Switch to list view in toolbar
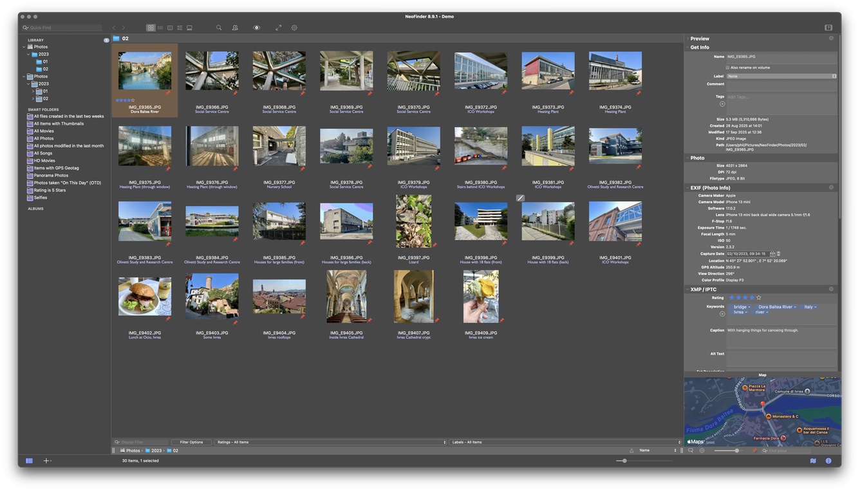The image size is (860, 491). [x=160, y=28]
